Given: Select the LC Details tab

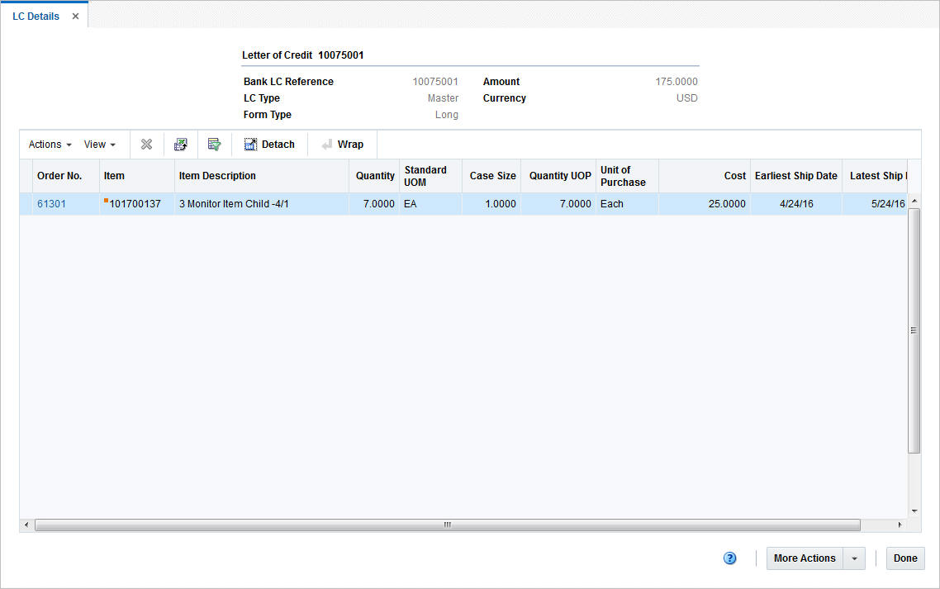Looking at the screenshot, I should [x=36, y=17].
